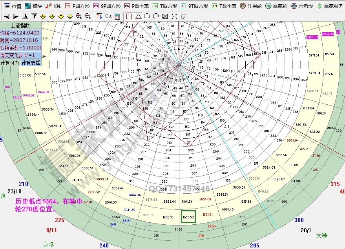Click the green-boxed 1658.53 cell

click(188, 216)
